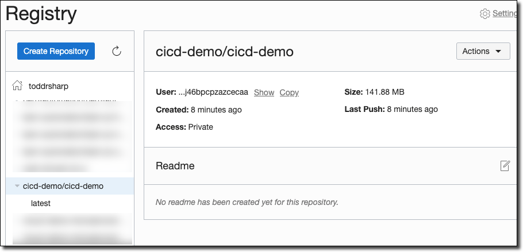Open the Actions dropdown

coord(483,51)
